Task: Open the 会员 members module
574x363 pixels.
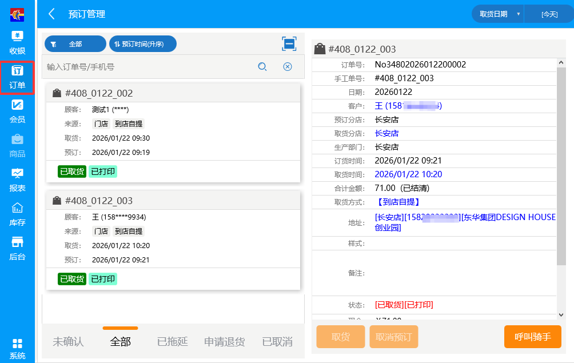Action: tap(17, 111)
